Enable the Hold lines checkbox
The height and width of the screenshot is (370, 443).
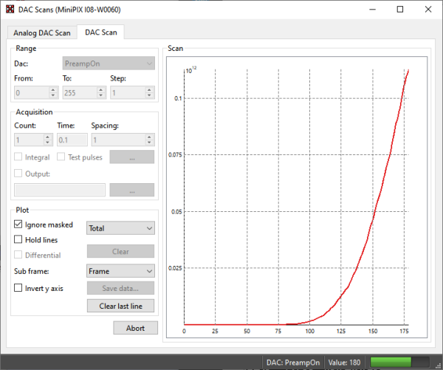coord(19,240)
